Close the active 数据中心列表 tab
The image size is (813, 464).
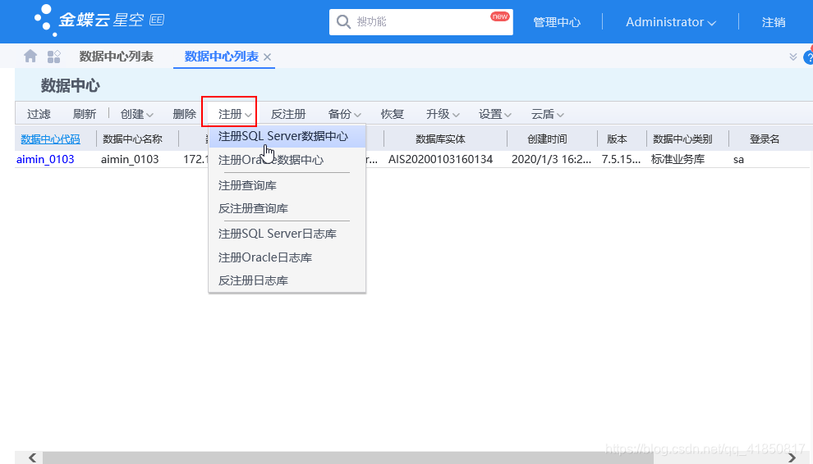[x=268, y=57]
